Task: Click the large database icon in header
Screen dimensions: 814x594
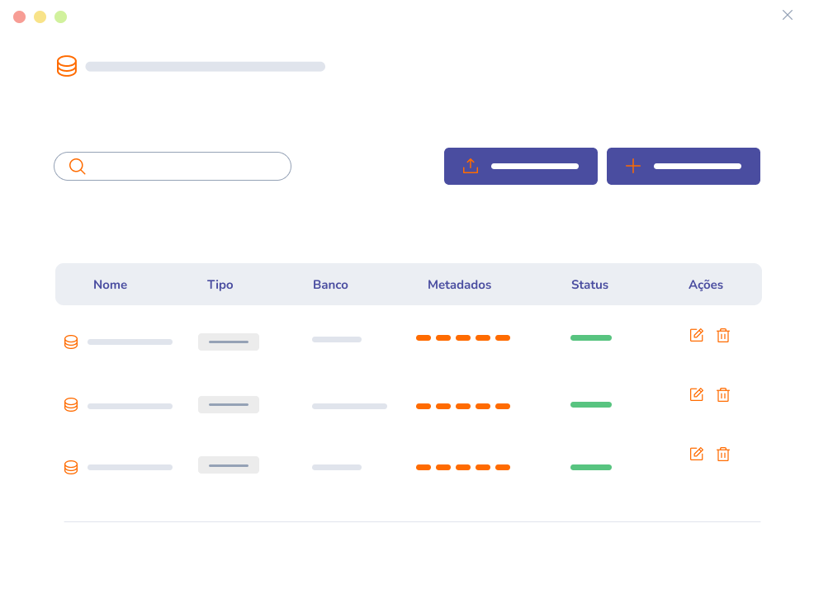Action: 67,66
